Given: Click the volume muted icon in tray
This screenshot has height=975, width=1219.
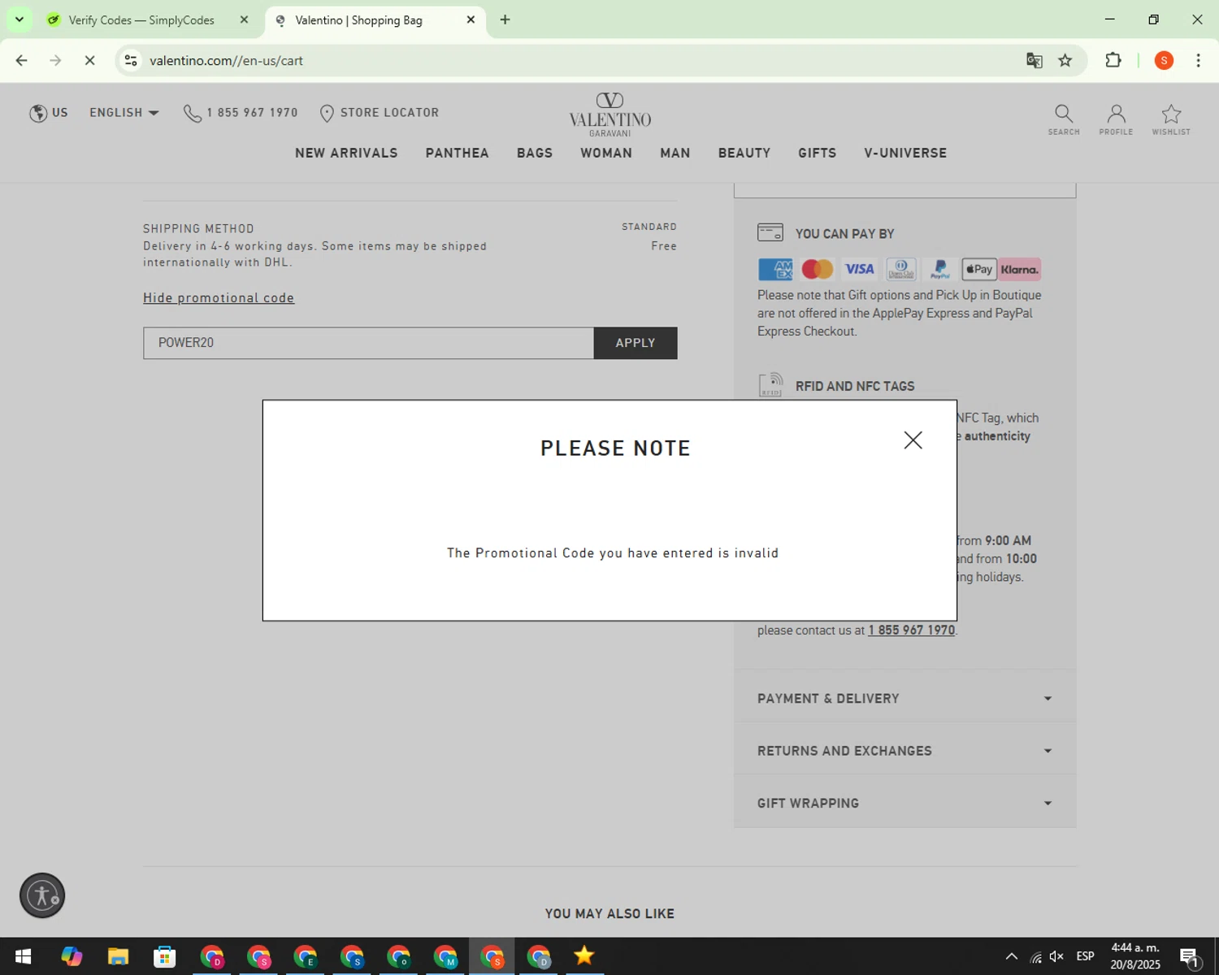Looking at the screenshot, I should tap(1056, 956).
